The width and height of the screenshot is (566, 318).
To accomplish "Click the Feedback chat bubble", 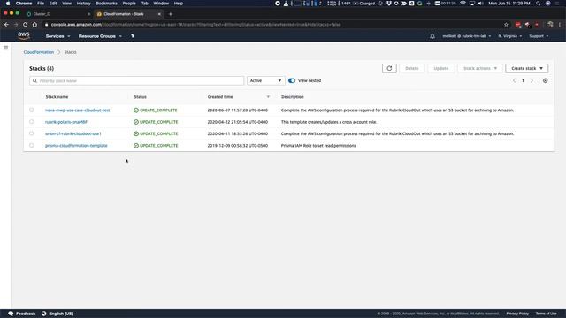I will 11,314.
